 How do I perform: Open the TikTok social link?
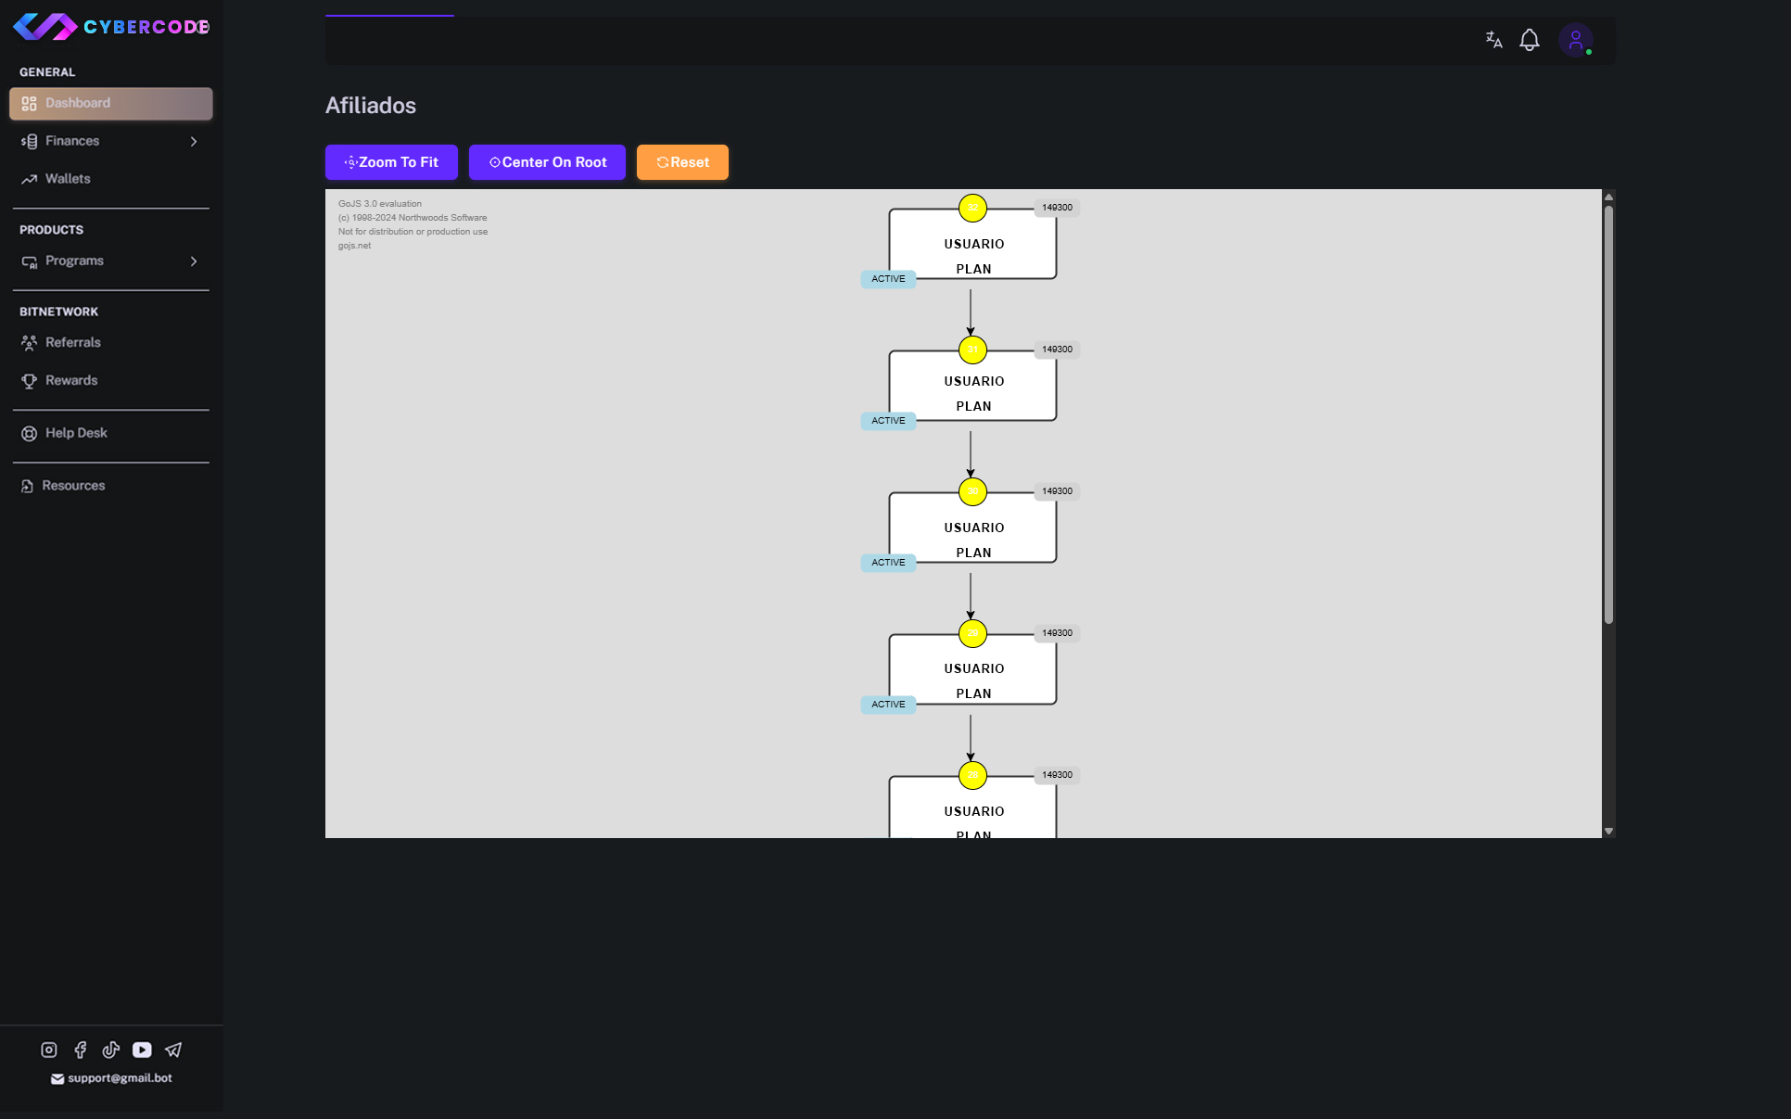click(111, 1049)
